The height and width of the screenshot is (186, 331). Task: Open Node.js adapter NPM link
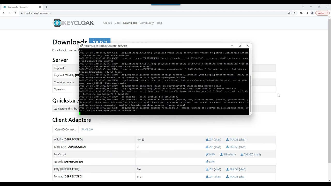click(210, 162)
